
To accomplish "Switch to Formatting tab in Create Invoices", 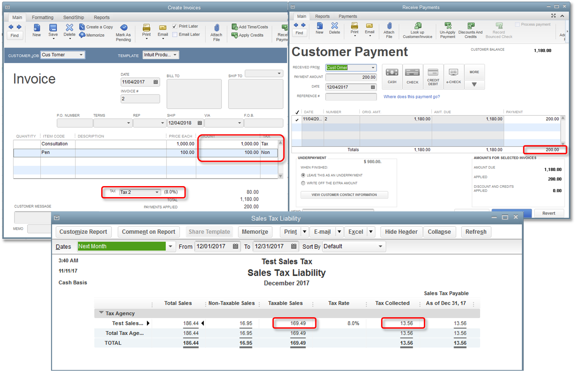I will point(42,18).
